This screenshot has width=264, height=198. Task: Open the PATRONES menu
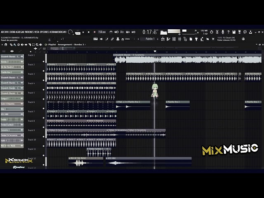(29, 32)
